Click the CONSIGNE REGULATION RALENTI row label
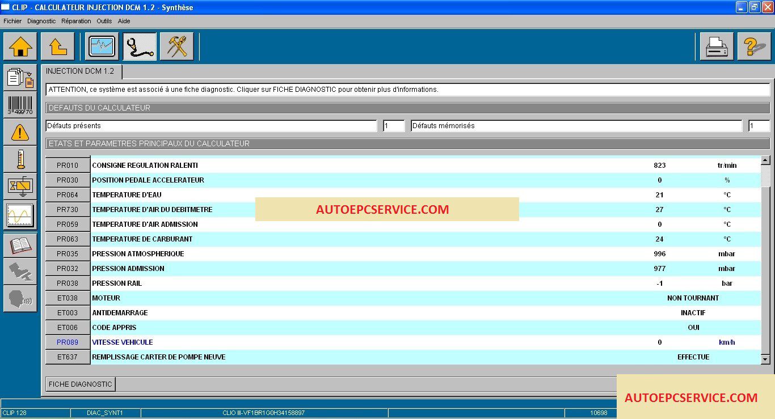 [145, 166]
